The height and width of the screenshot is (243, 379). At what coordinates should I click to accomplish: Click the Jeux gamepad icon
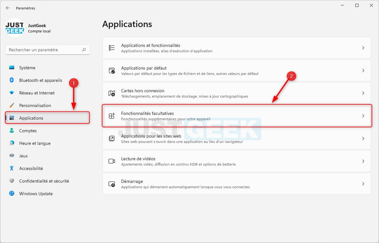pyautogui.click(x=12, y=156)
